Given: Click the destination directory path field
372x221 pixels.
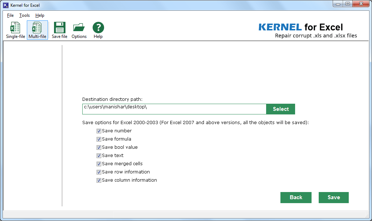Looking at the screenshot, I should 174,109.
